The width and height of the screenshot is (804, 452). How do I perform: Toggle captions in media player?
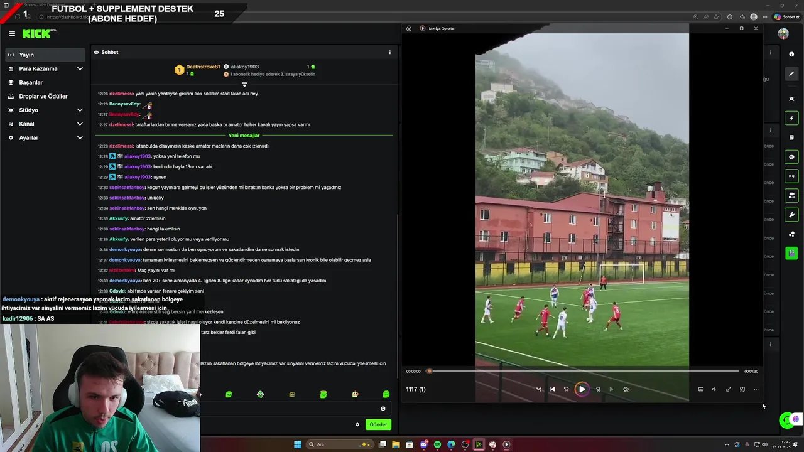click(x=701, y=389)
